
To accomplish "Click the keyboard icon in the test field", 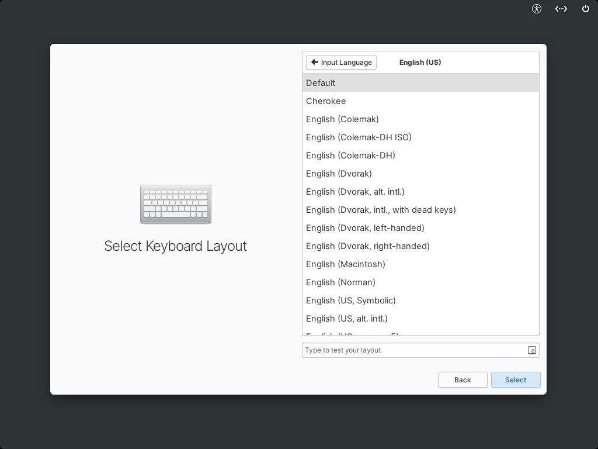I will tap(531, 350).
